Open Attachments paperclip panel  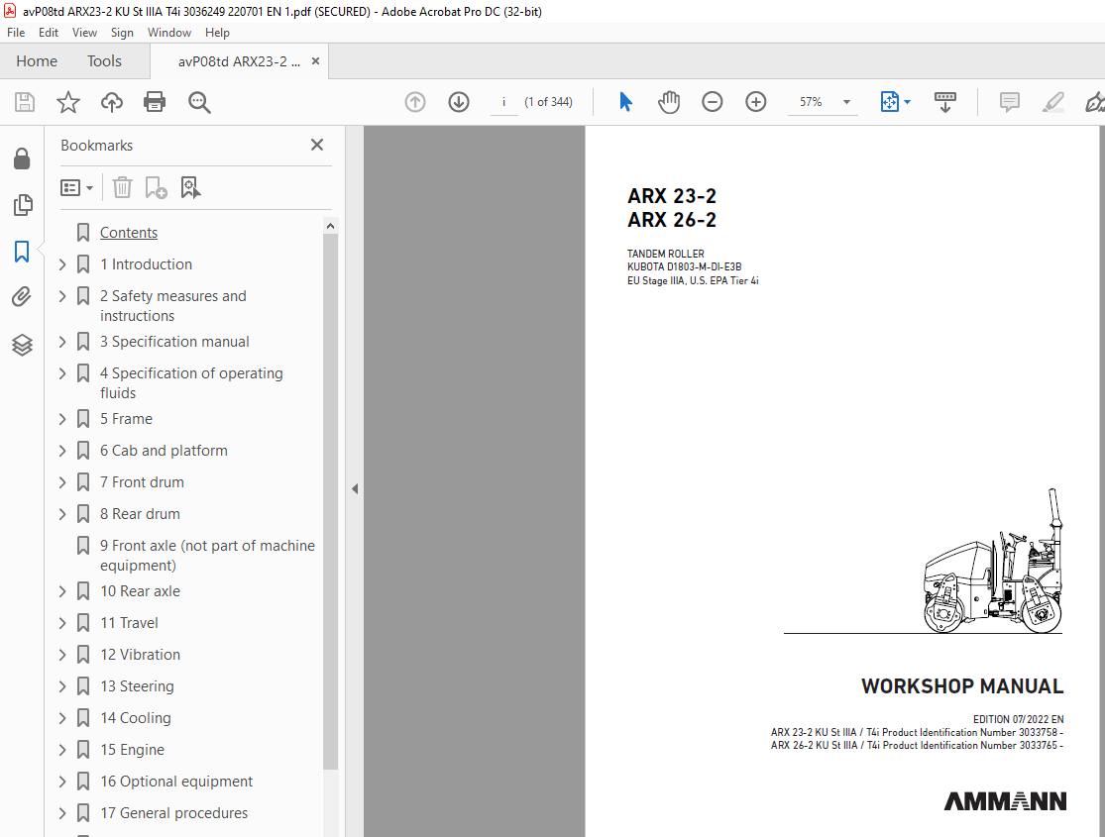(x=22, y=297)
